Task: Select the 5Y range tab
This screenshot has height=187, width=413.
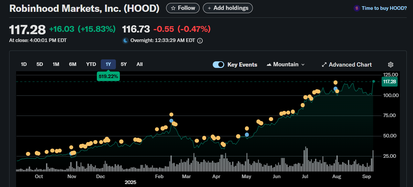Action: coord(124,64)
